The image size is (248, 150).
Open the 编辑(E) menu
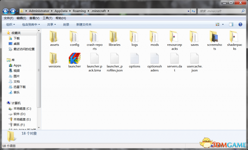[x=21, y=18]
